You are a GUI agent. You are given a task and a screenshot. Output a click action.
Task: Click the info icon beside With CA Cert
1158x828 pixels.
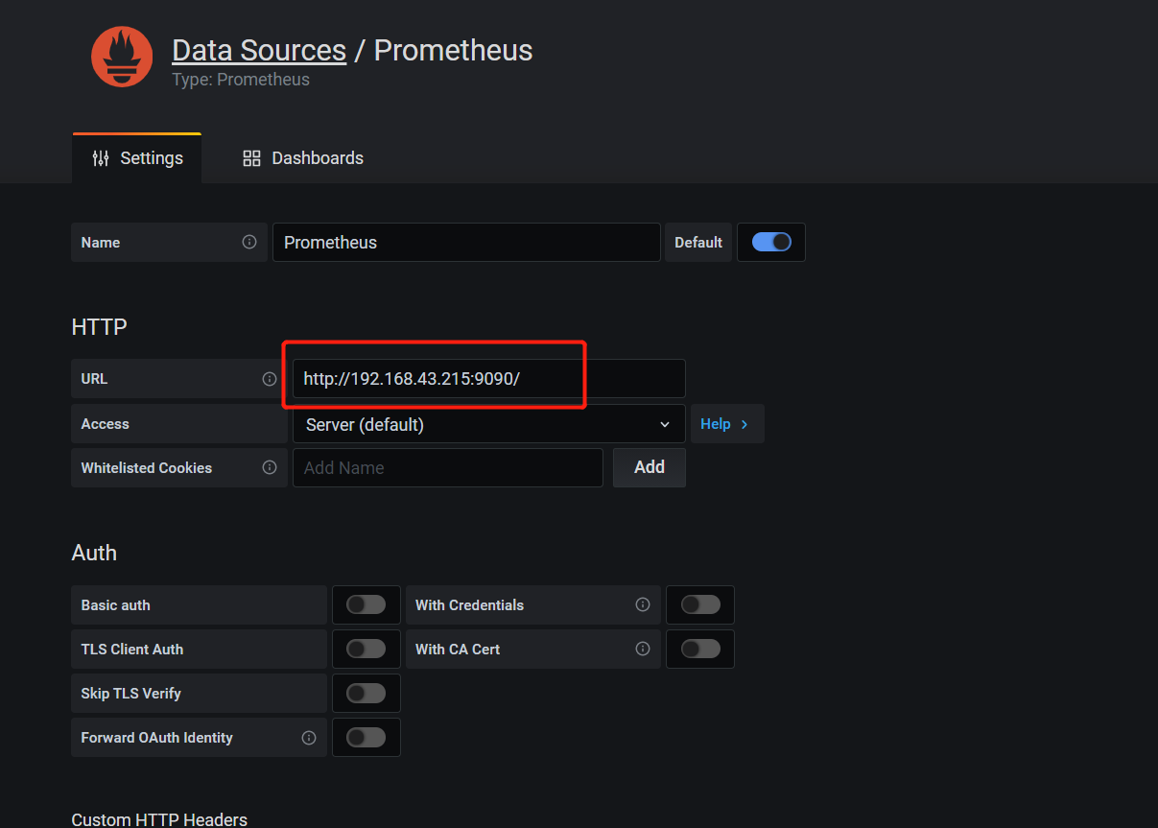pyautogui.click(x=643, y=649)
